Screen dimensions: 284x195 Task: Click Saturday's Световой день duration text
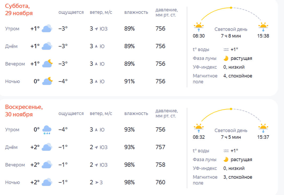click(231, 36)
